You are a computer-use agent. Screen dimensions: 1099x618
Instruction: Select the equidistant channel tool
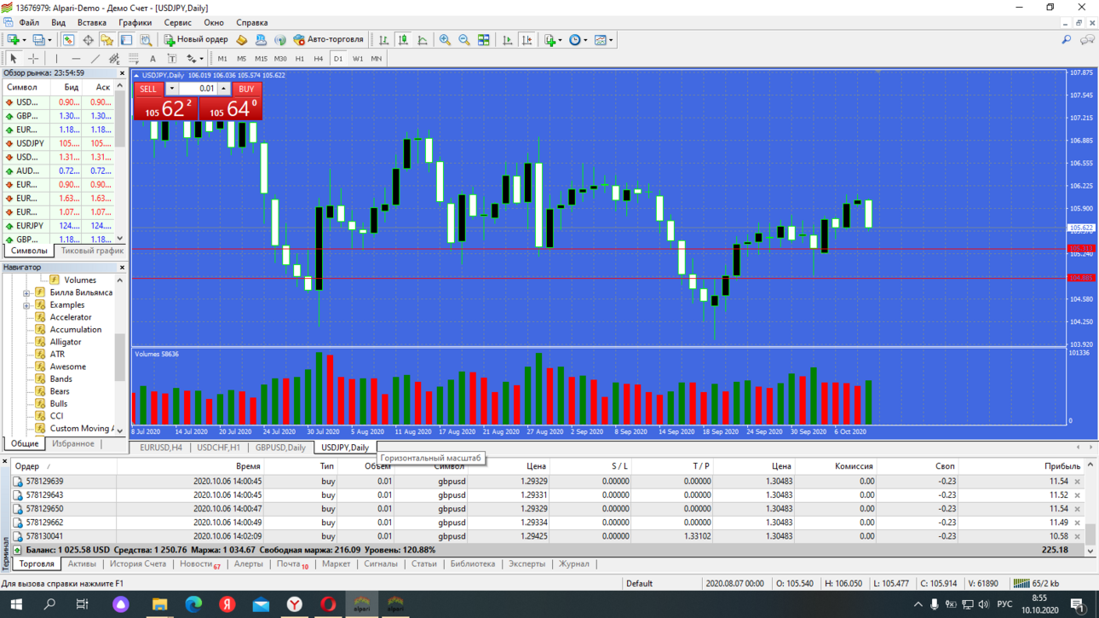[114, 59]
